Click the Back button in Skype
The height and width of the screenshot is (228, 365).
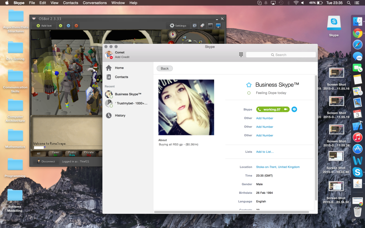[165, 68]
